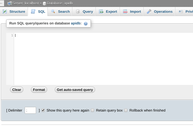
Task: Click the SQL scroll icon
Action: point(33,11)
